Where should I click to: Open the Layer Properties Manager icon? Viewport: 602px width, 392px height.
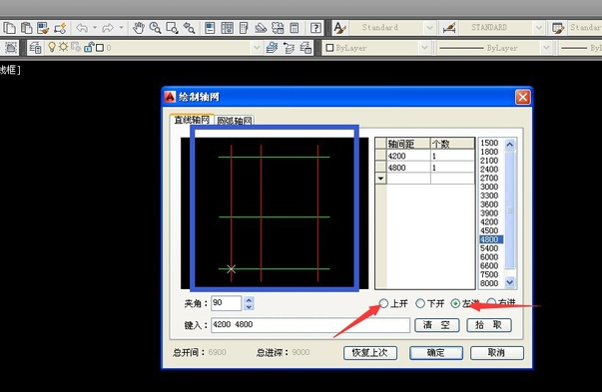click(35, 48)
